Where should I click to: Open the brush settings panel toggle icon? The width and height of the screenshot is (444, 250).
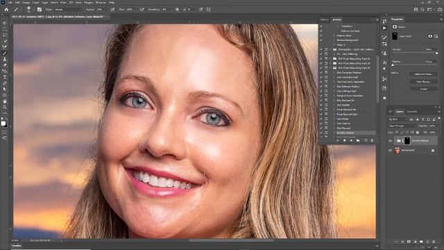(40, 9)
